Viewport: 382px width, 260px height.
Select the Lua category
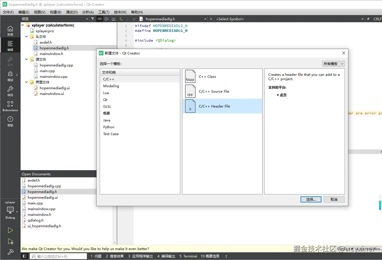pos(140,93)
